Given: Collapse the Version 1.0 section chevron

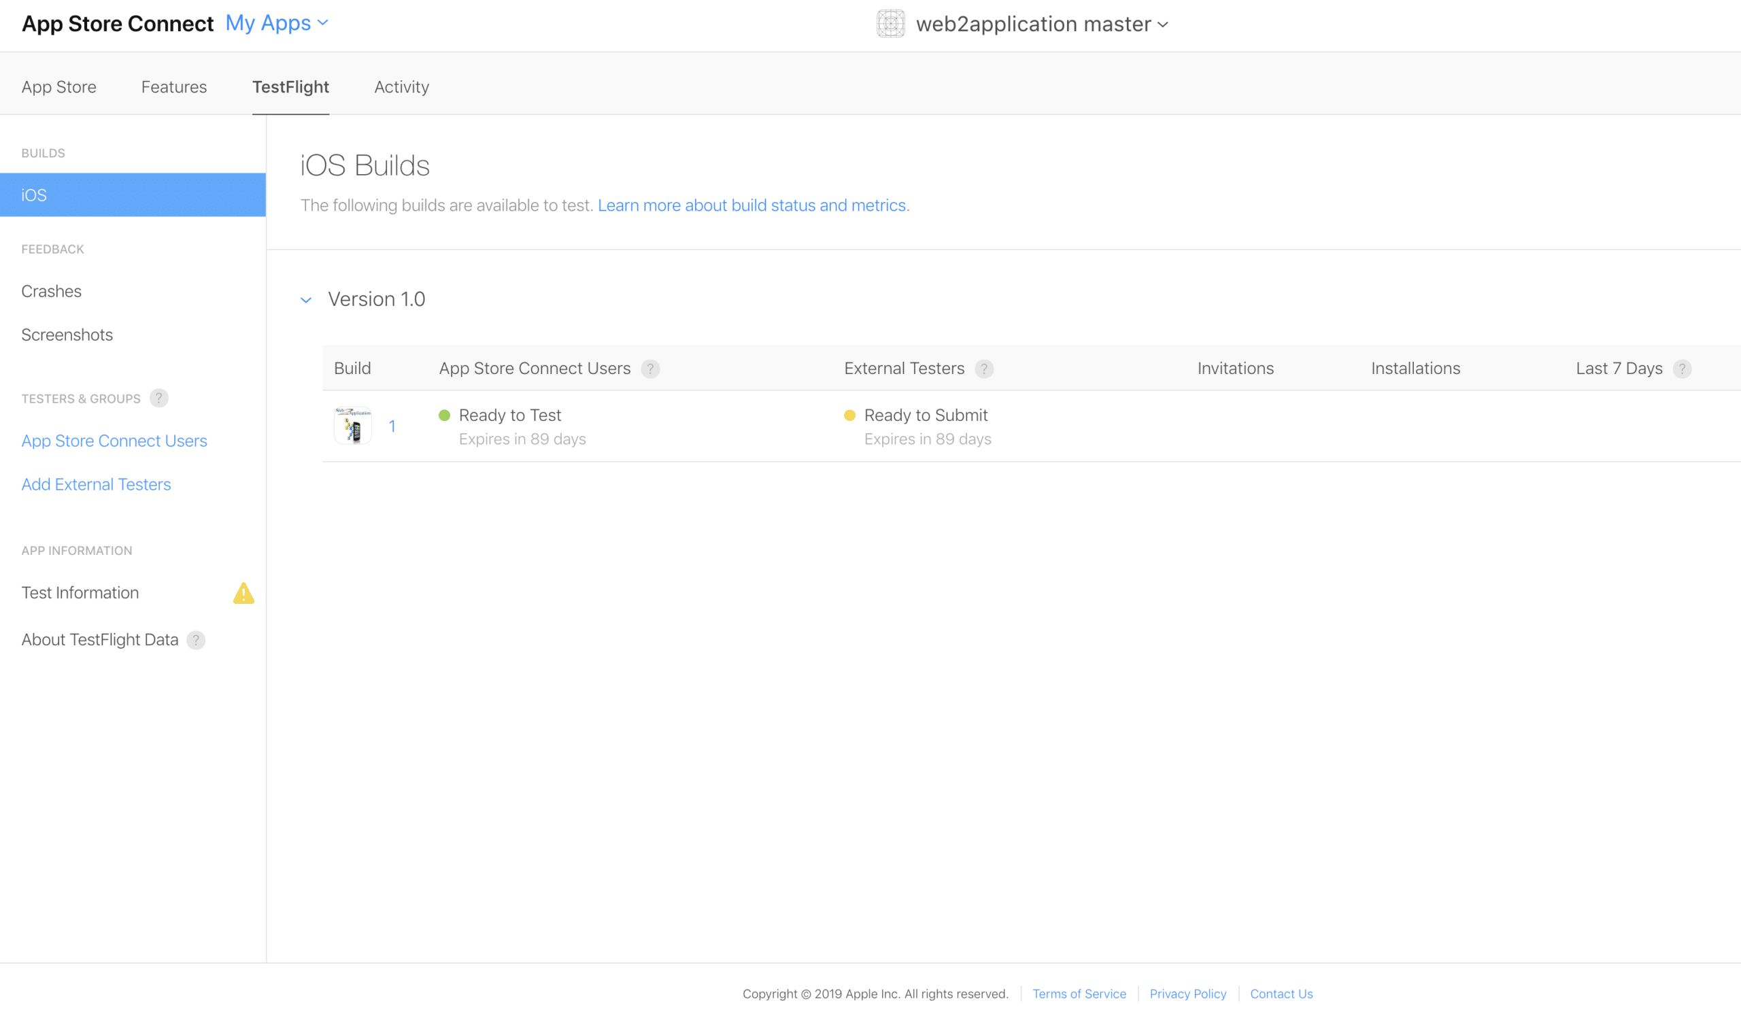Looking at the screenshot, I should pyautogui.click(x=306, y=300).
